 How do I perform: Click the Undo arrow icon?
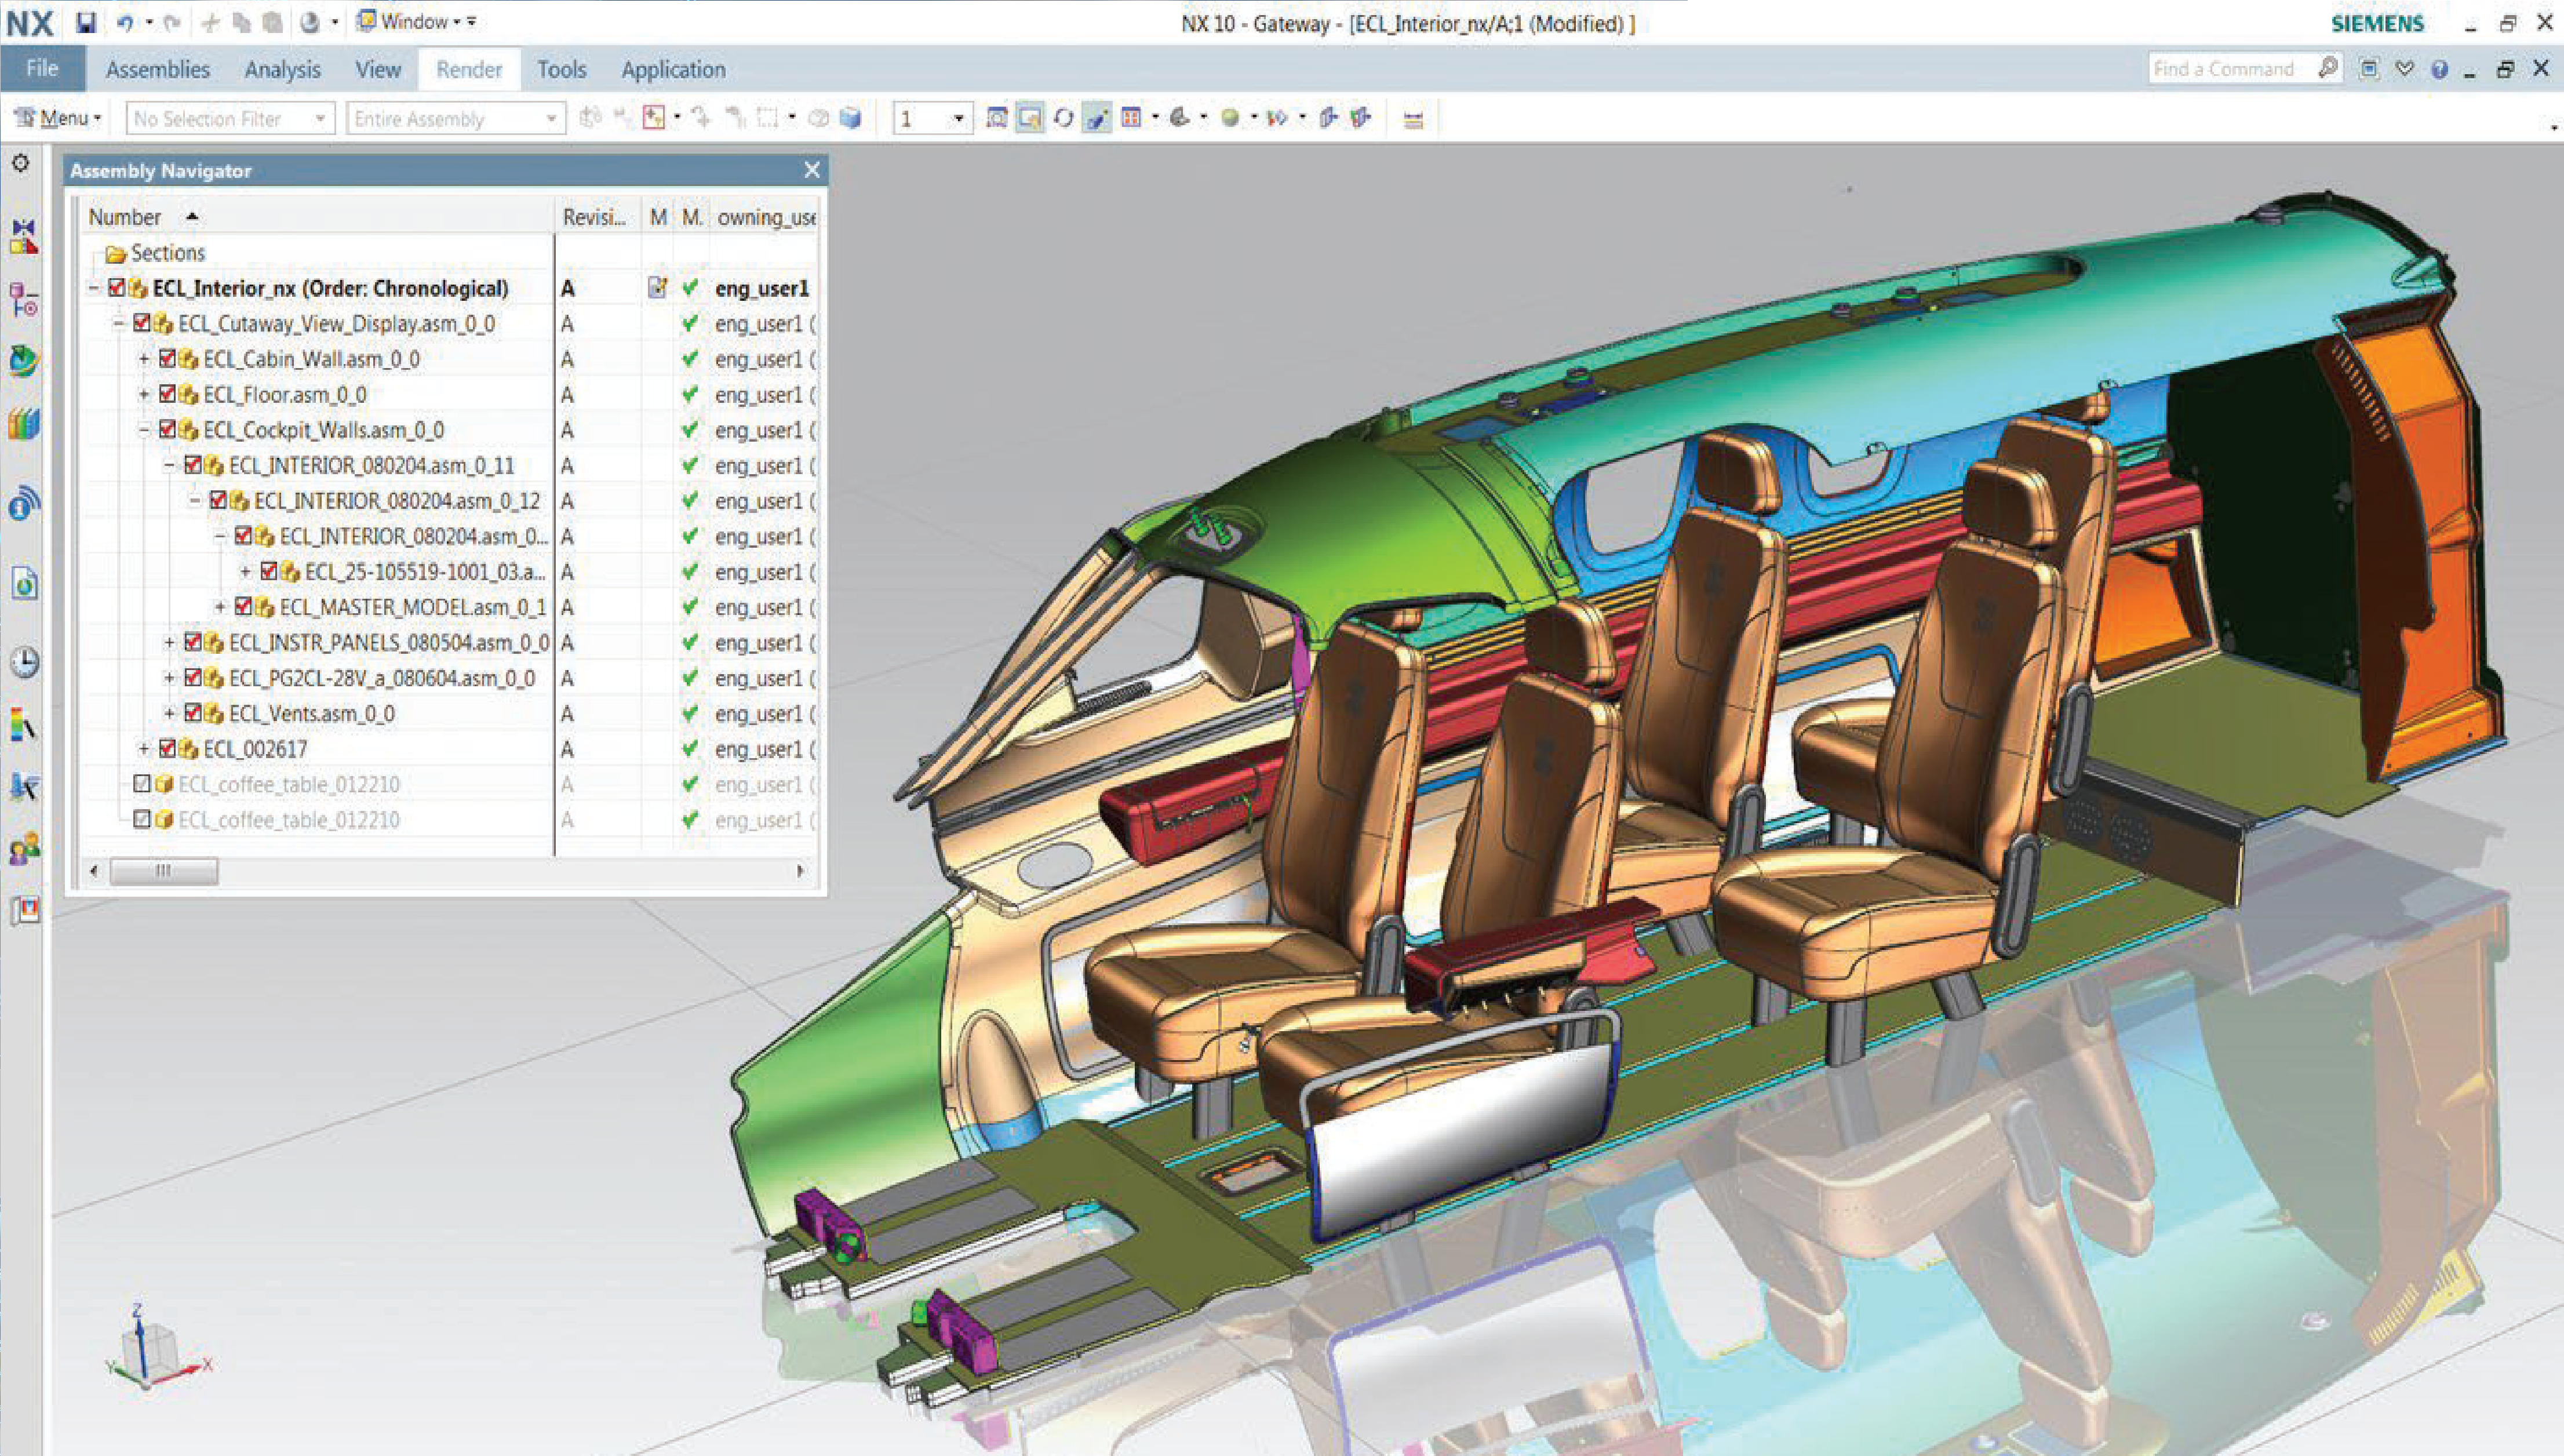point(124,22)
